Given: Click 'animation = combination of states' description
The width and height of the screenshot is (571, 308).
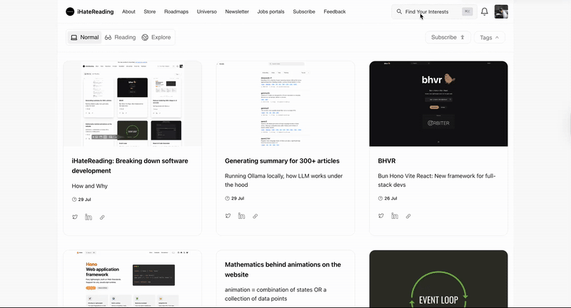Looking at the screenshot, I should point(276,294).
